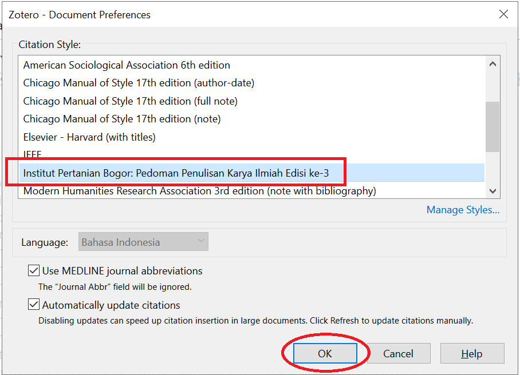Pick Chicago Manual of Style (full note)
The height and width of the screenshot is (375, 520).
[x=130, y=101]
